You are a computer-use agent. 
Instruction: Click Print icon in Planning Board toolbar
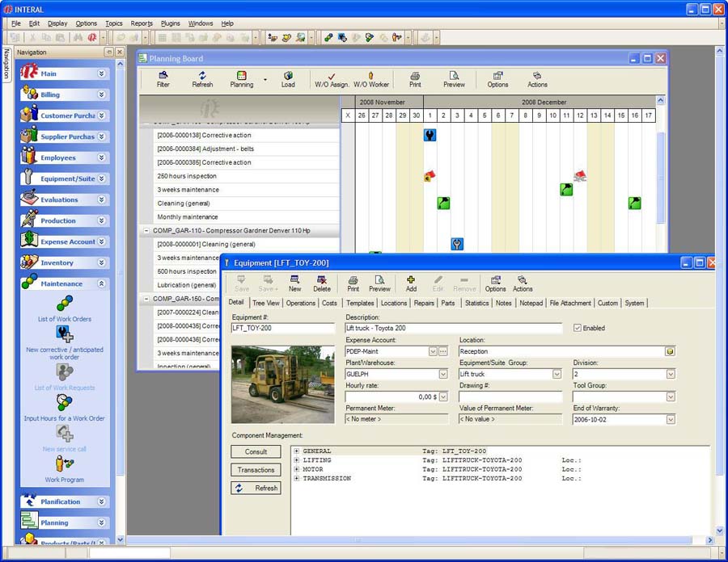[415, 80]
